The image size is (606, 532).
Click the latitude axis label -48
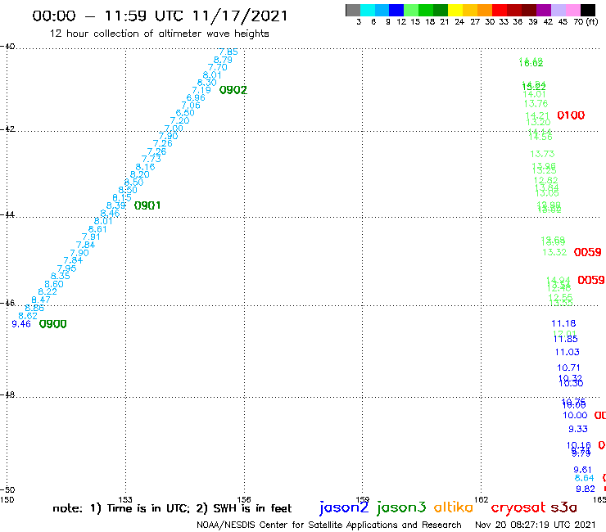[x=7, y=395]
